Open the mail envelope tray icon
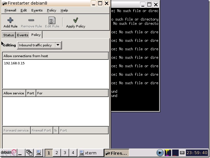Screen dimensions: 210x158 tap(182, 153)
